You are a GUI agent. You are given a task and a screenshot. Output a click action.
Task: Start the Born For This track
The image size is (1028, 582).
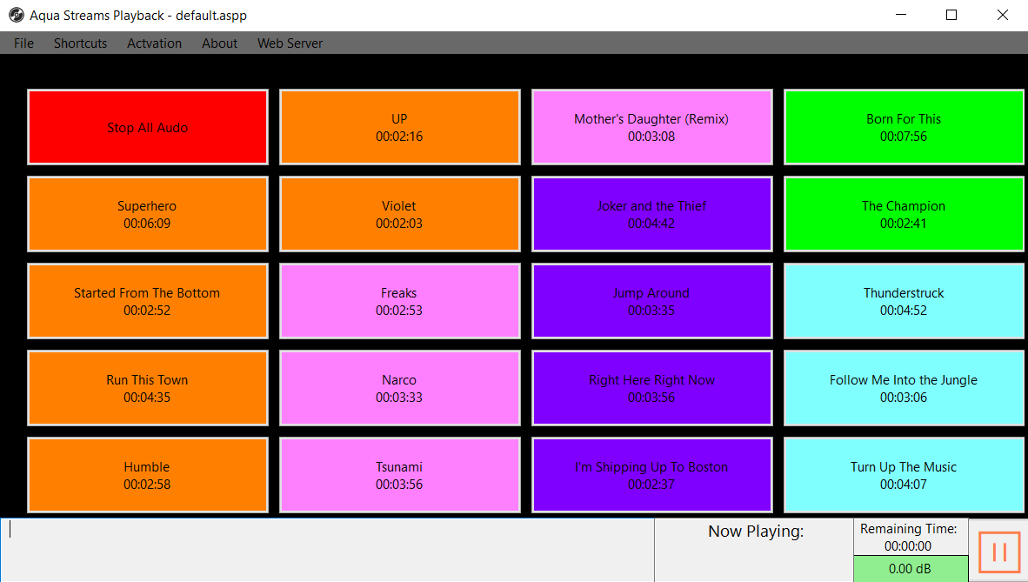pyautogui.click(x=904, y=127)
